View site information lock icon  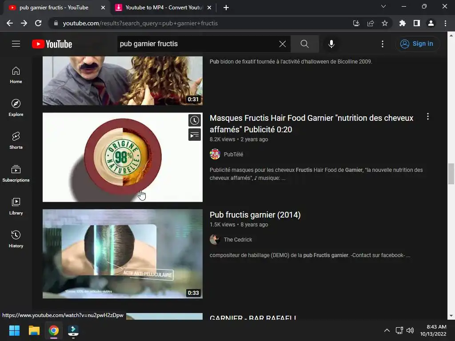pos(56,23)
